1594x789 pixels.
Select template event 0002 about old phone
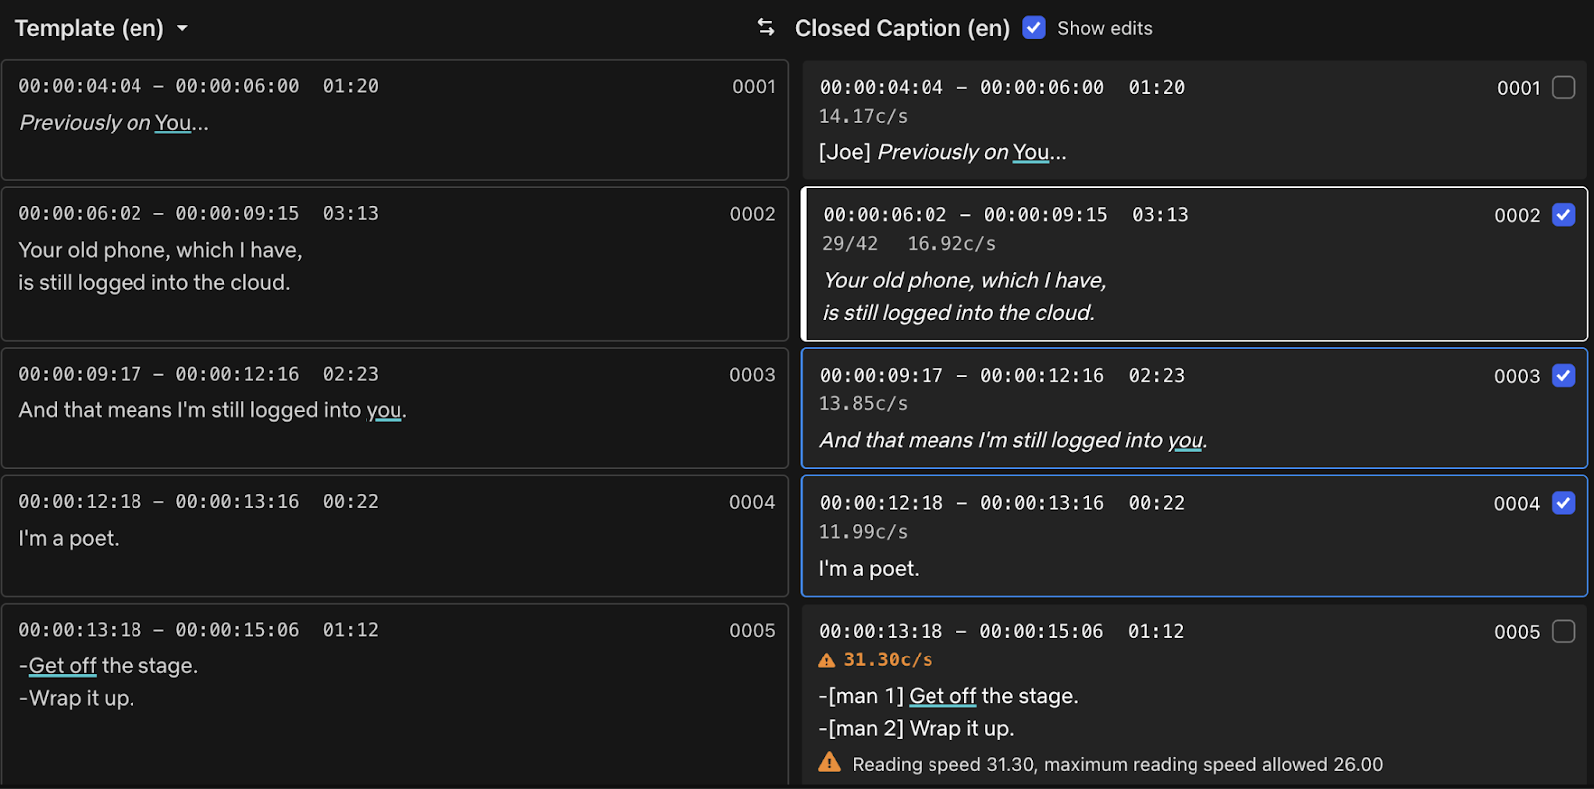click(395, 265)
